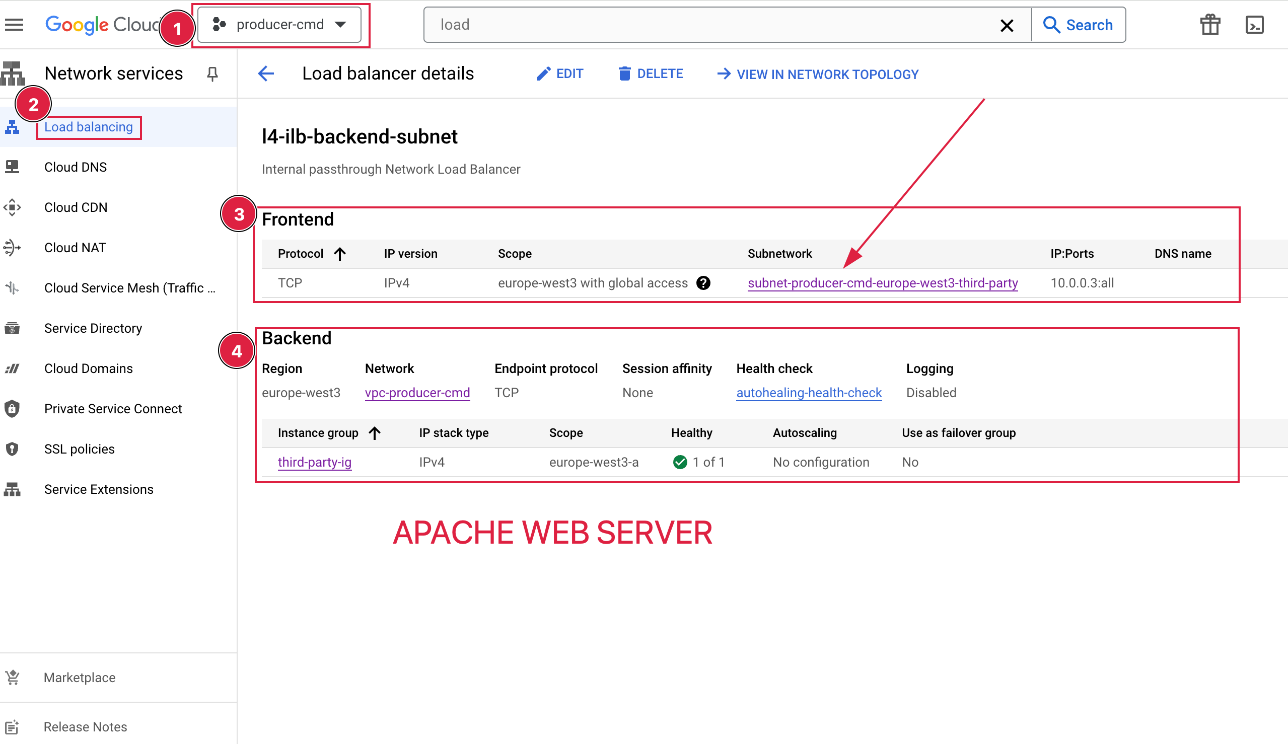Open the producer-cmd project selector dropdown

click(x=279, y=25)
